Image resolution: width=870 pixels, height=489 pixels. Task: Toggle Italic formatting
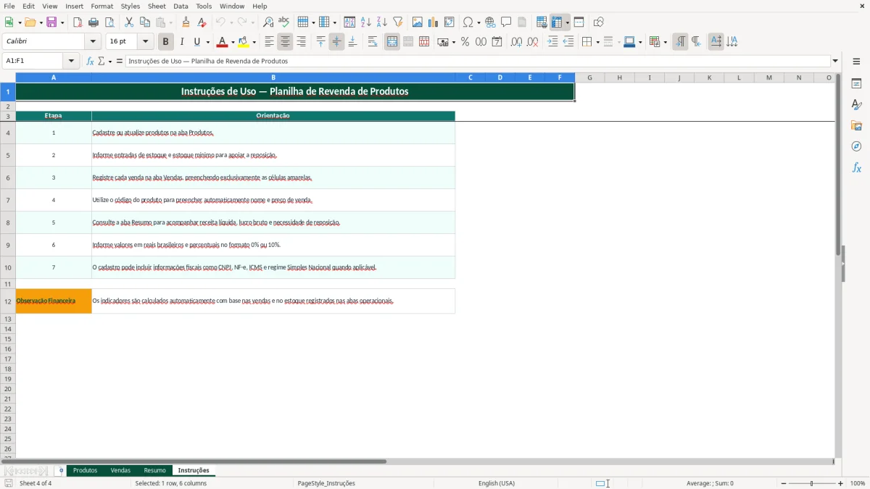[x=182, y=42]
